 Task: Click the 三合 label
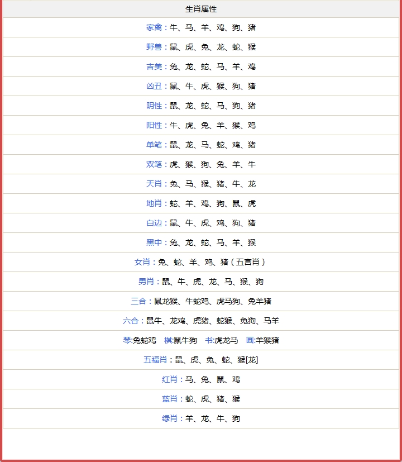click(138, 301)
